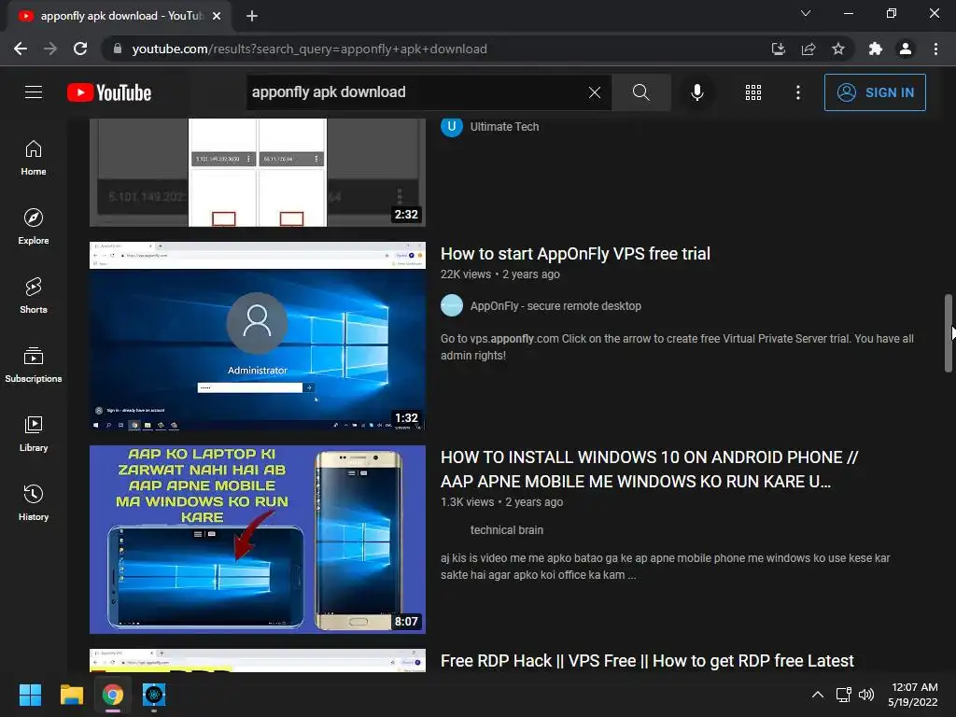Open the Ultimate Tech channel avatar
Viewport: 956px width, 717px height.
[x=452, y=127]
